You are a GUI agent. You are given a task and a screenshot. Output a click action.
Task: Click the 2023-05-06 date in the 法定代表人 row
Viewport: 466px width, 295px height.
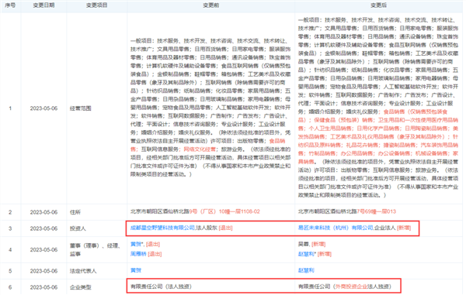(43, 271)
